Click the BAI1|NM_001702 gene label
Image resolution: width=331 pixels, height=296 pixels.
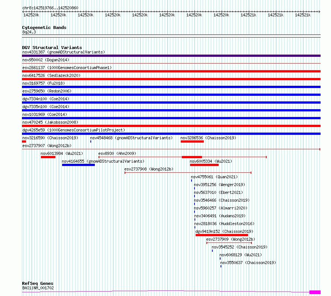pyautogui.click(x=38, y=288)
